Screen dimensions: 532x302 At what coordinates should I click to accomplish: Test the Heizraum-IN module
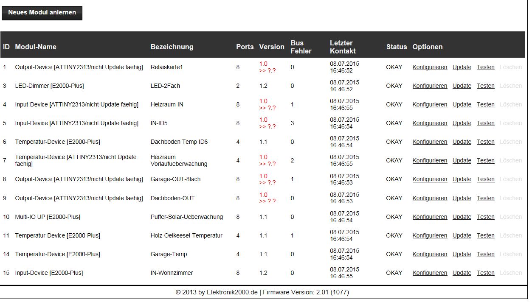[485, 104]
